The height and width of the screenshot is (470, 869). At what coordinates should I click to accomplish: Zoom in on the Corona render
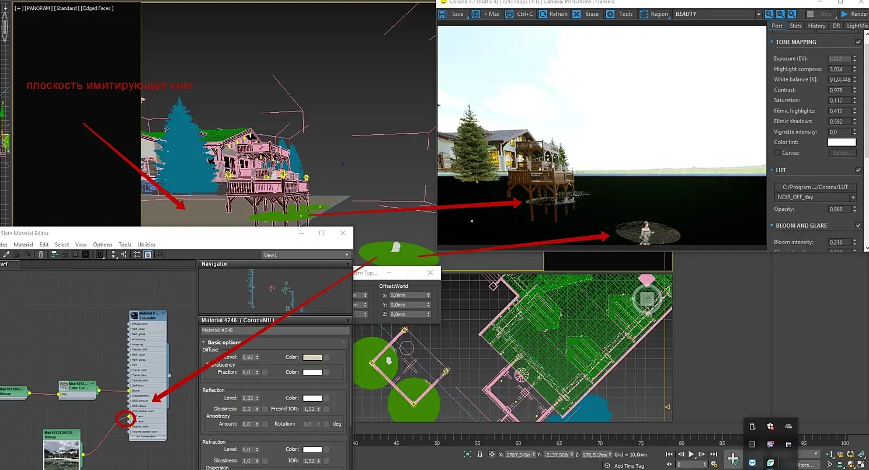tap(769, 14)
